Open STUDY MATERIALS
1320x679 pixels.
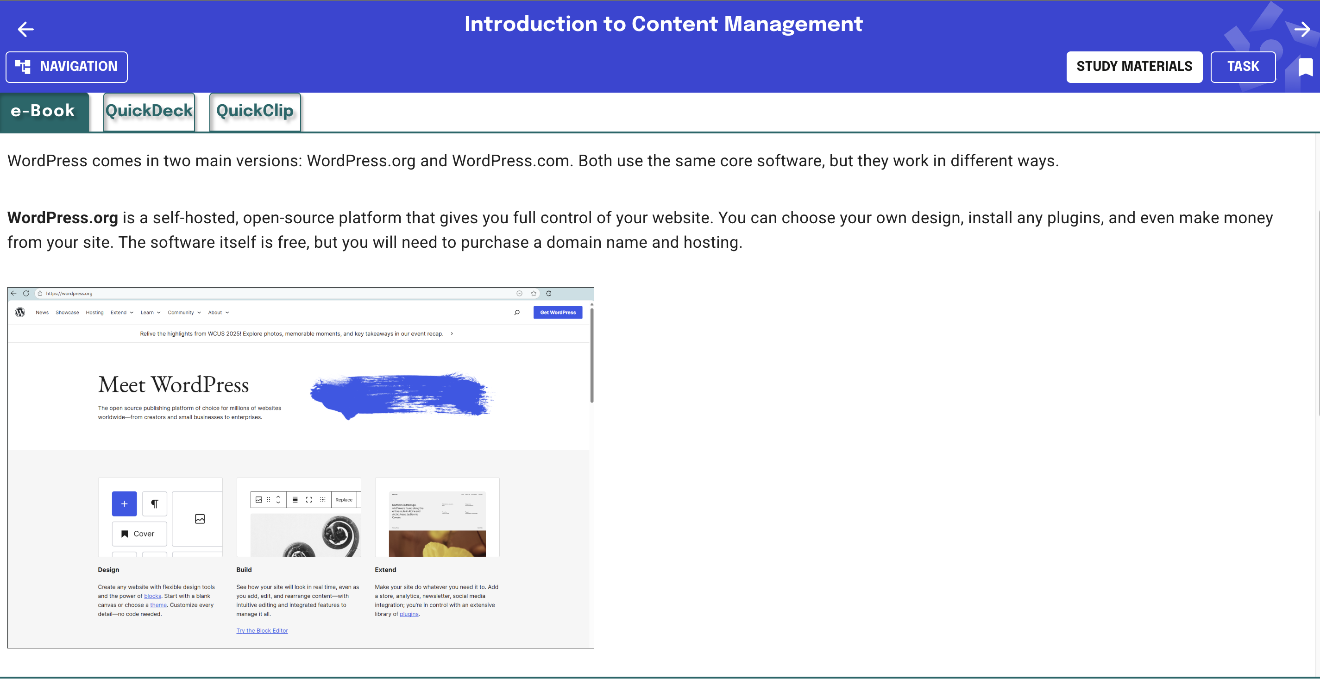click(1134, 67)
